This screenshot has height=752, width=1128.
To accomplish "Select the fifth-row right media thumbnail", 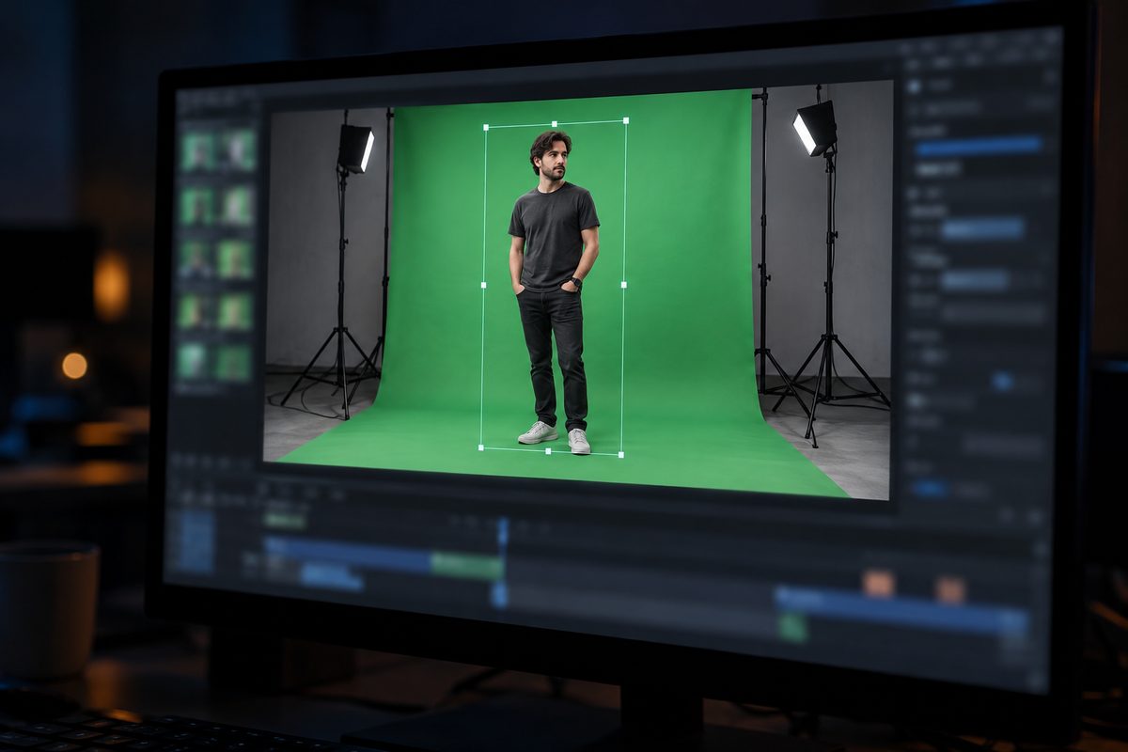I will 231,362.
